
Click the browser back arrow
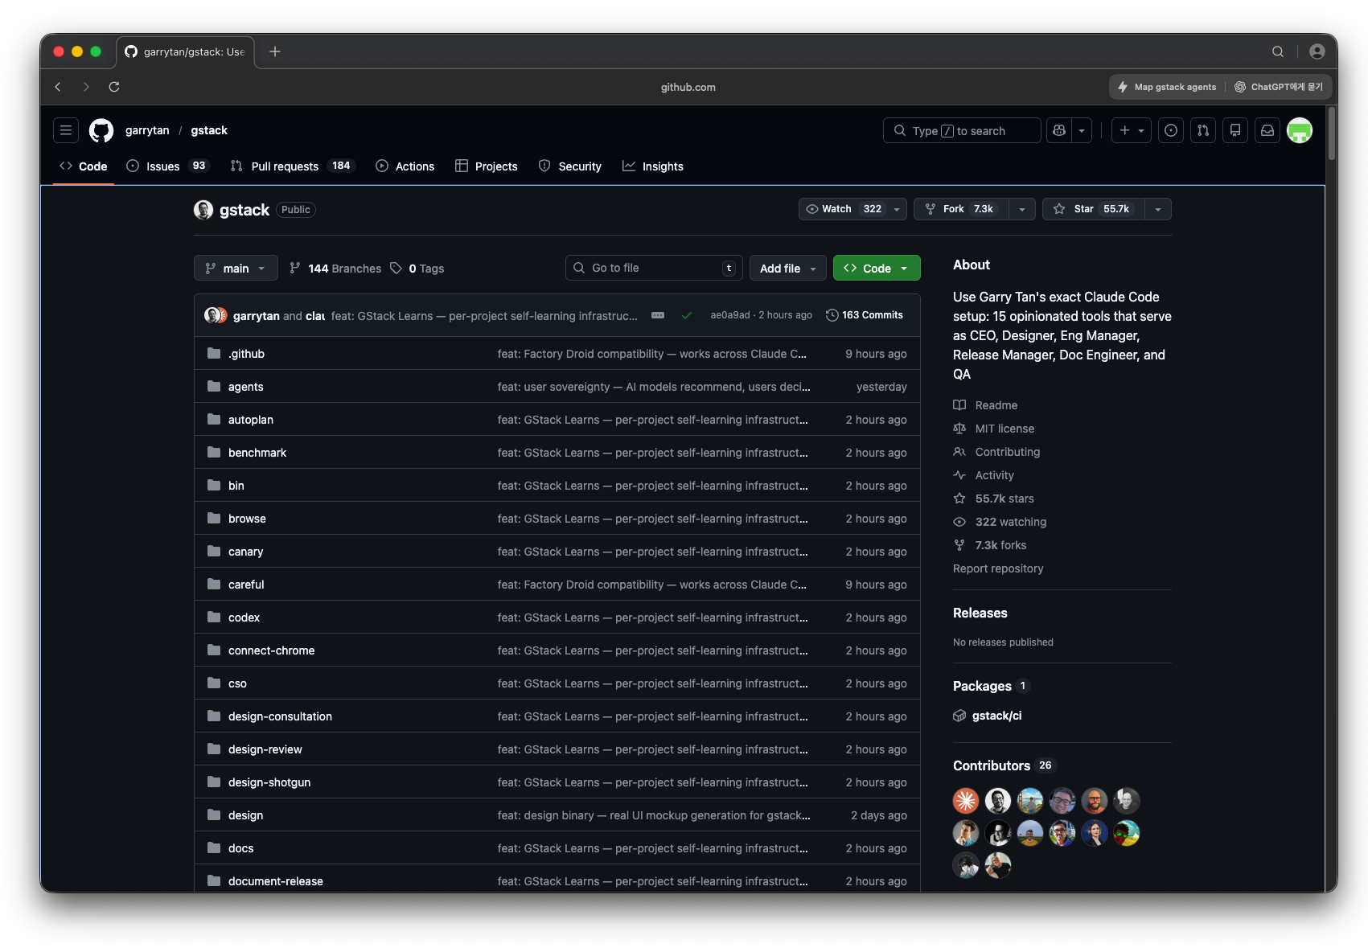pyautogui.click(x=58, y=87)
